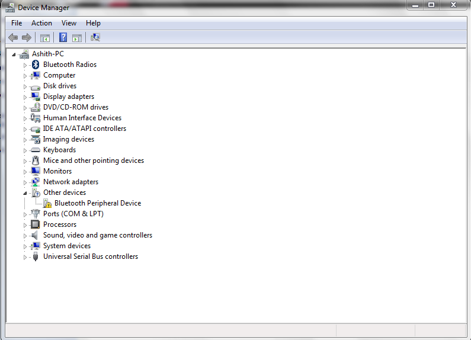The width and height of the screenshot is (471, 340).
Task: Open the Action menu
Action: click(x=41, y=23)
